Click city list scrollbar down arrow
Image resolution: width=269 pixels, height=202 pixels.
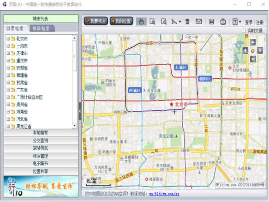coord(74,126)
